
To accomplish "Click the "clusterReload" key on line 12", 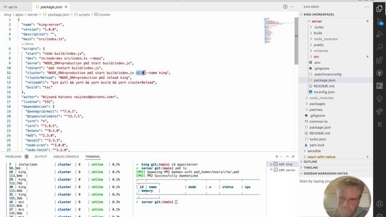I will coord(40,78).
